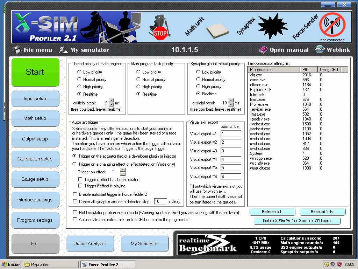Screen dimensions: 358x269
Task: Select High priority for Synaptrix global thread
Action: click(198, 86)
